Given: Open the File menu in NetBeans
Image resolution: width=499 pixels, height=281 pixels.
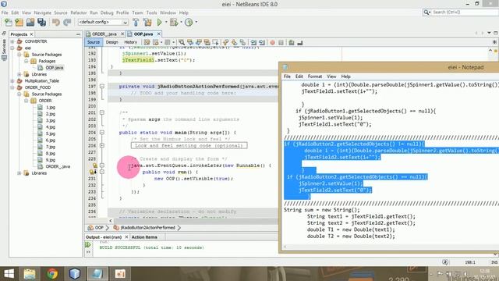Looking at the screenshot, I should 5,12.
